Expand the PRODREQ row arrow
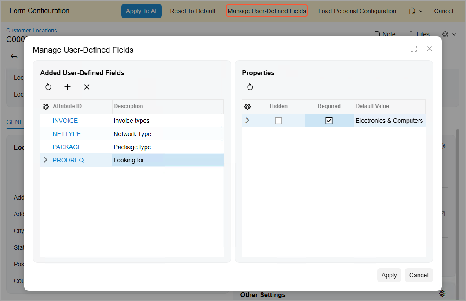 tap(46, 160)
